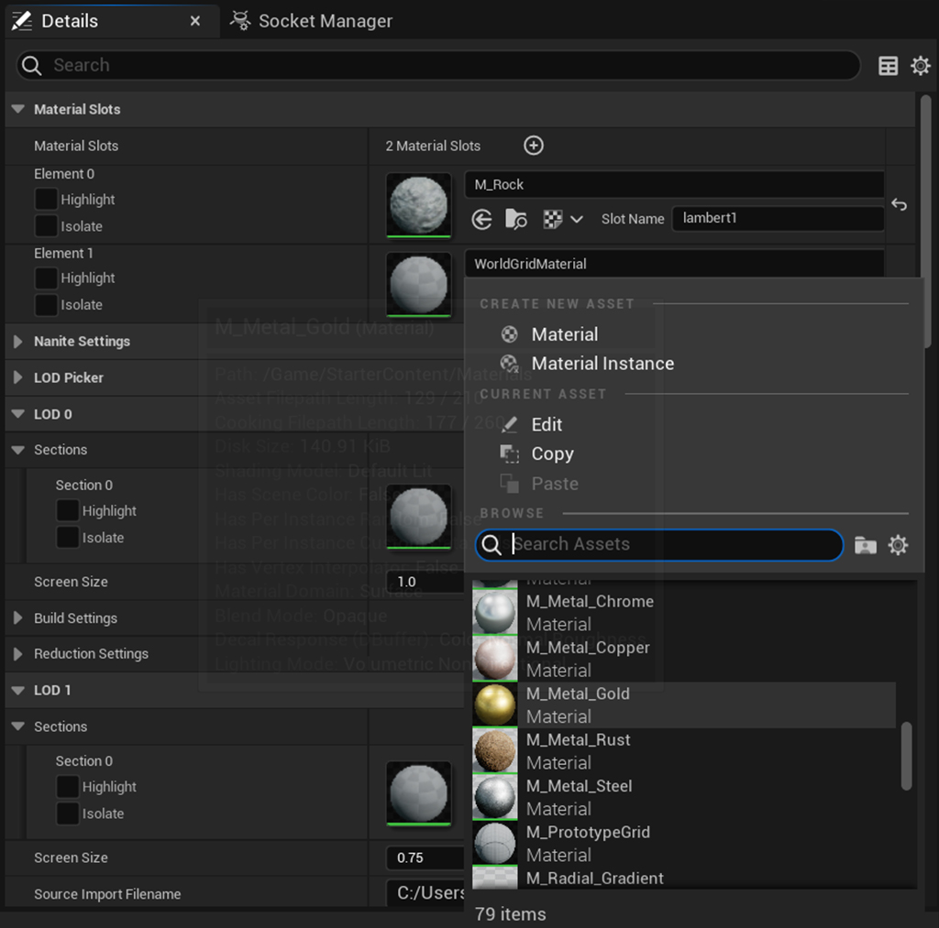
Task: Pick M_Metal_Gold from the asset list
Action: pyautogui.click(x=684, y=704)
